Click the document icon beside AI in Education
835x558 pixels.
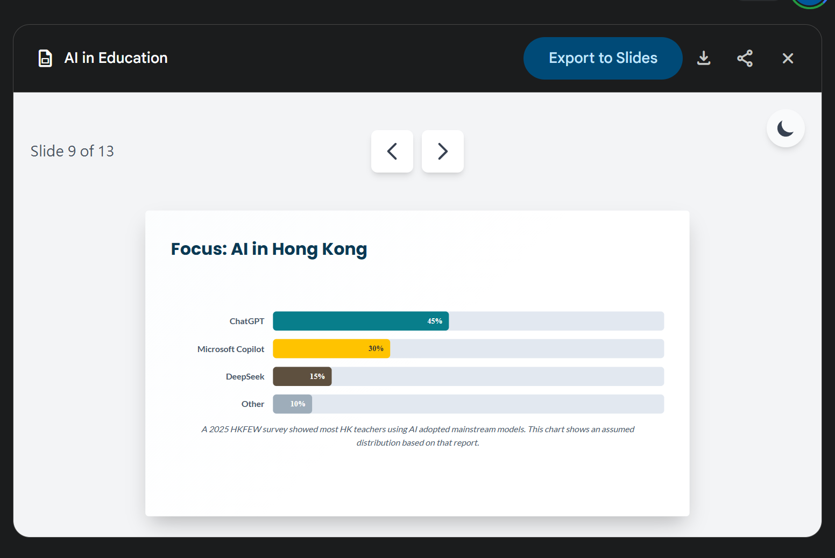45,58
